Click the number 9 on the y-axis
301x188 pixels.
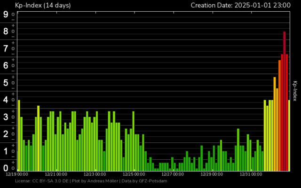(x=6, y=14)
